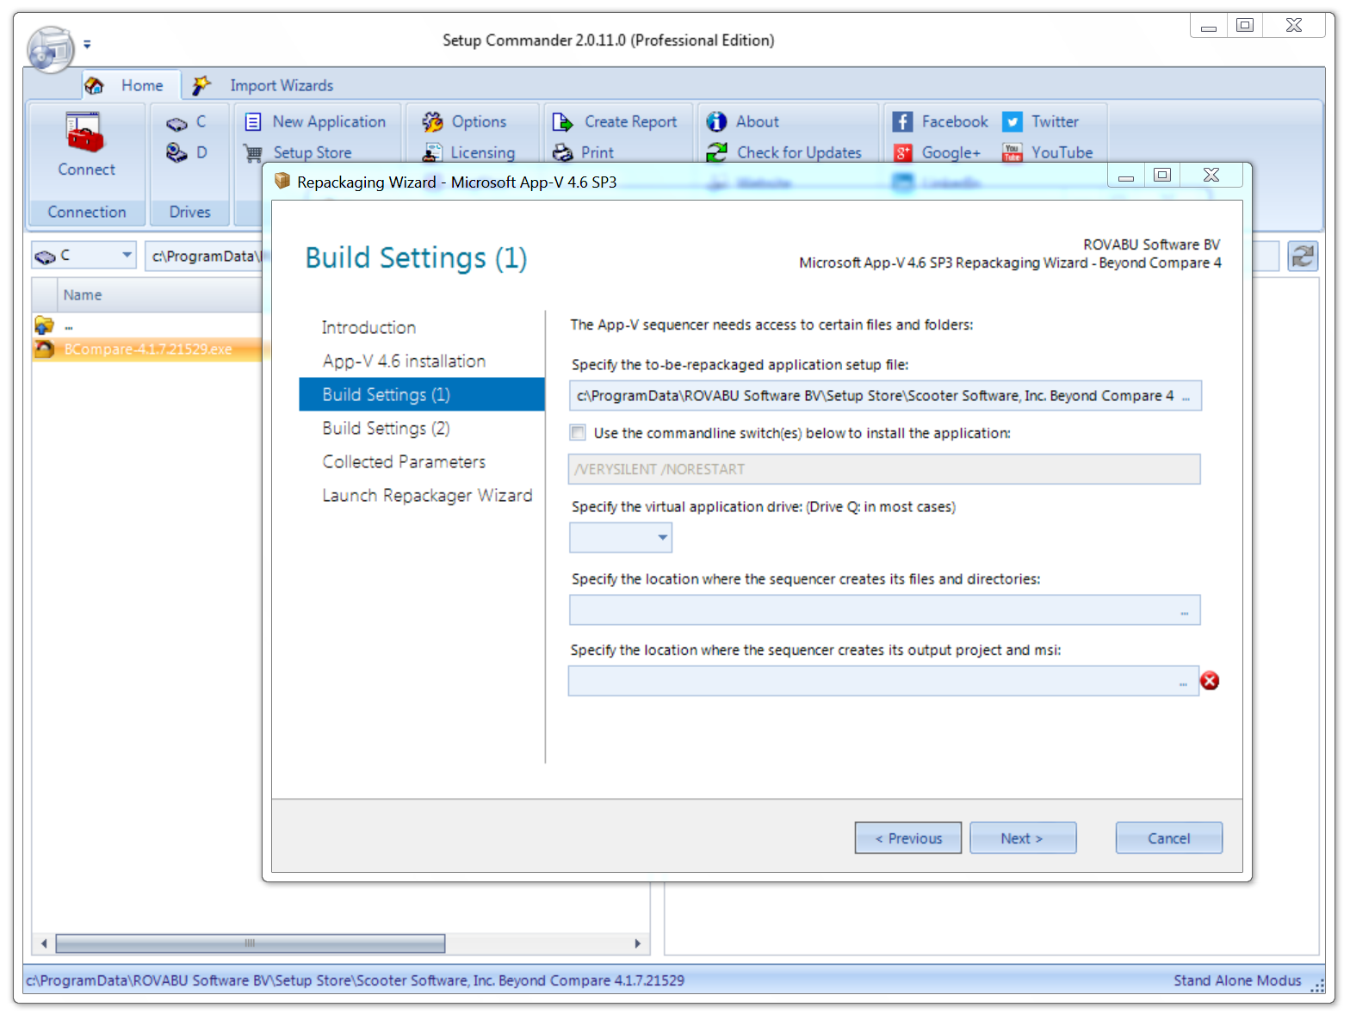The image size is (1350, 1026).
Task: Click the horizontal scrollbar thumb in file list
Action: tap(251, 943)
